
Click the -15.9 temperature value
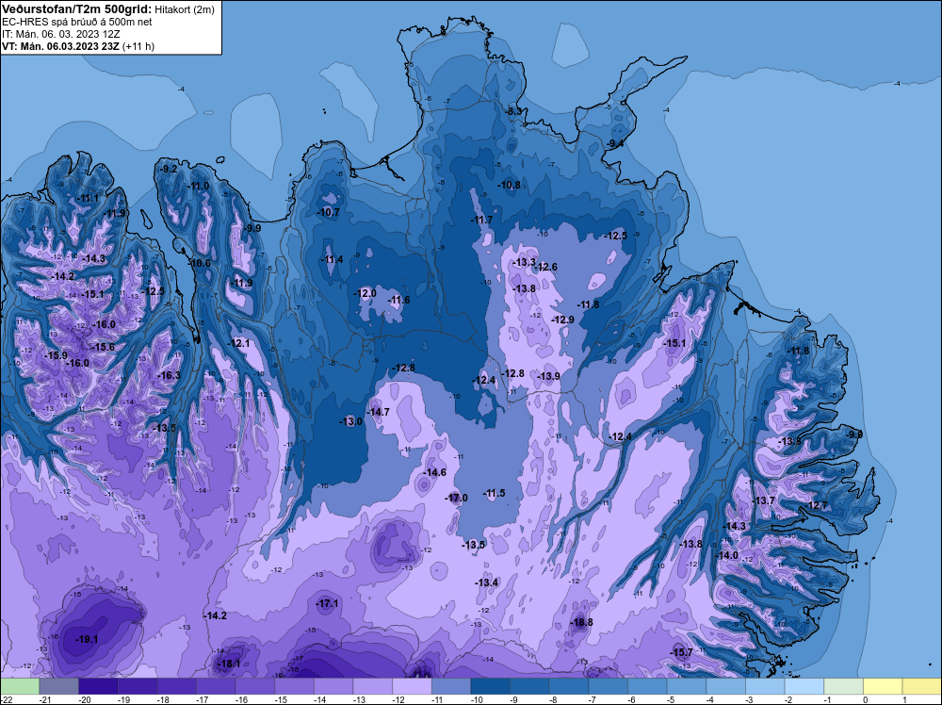(57, 355)
